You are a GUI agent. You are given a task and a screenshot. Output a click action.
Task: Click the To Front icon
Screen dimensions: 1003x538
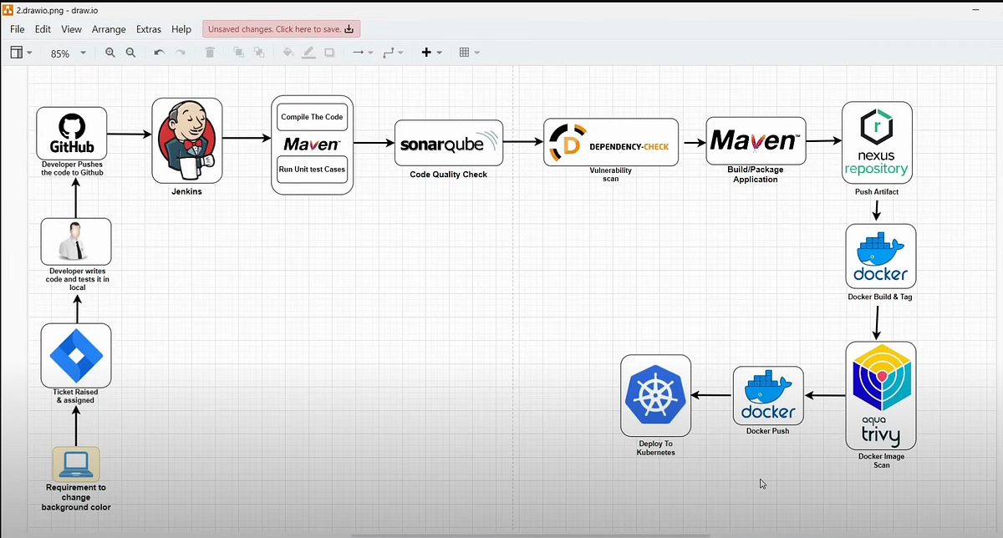(x=237, y=52)
